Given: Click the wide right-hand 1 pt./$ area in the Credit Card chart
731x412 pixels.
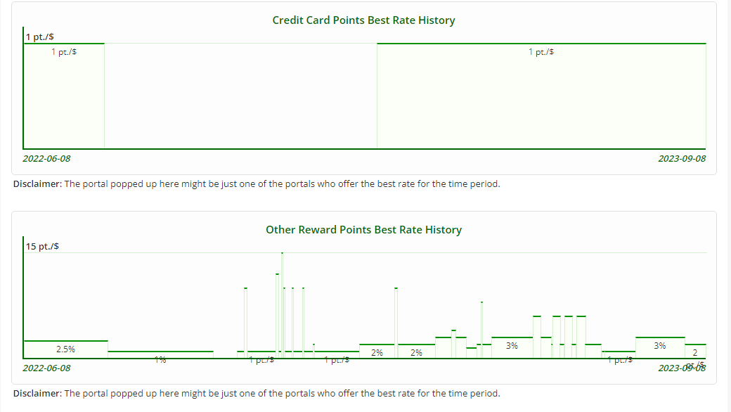Looking at the screenshot, I should point(541,96).
